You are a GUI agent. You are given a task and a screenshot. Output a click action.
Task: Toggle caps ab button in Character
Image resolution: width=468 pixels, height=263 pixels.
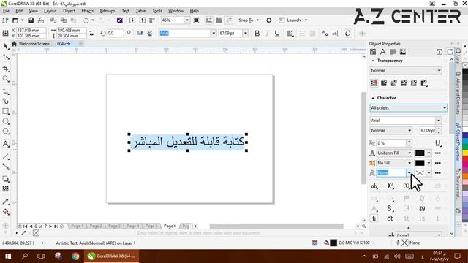(374, 186)
